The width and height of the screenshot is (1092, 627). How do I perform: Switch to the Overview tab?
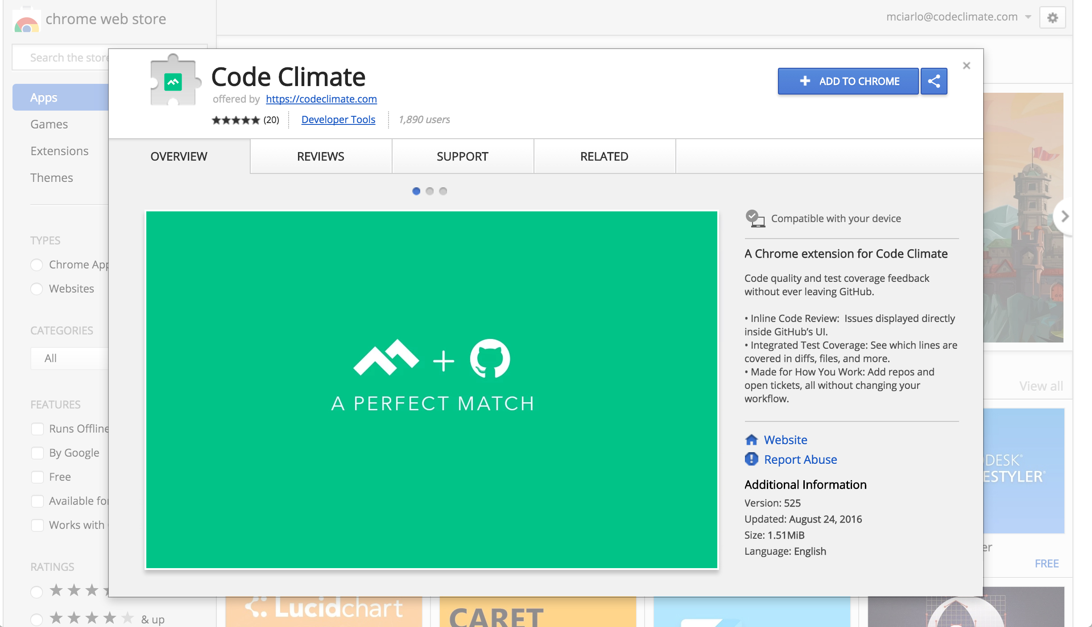(179, 157)
